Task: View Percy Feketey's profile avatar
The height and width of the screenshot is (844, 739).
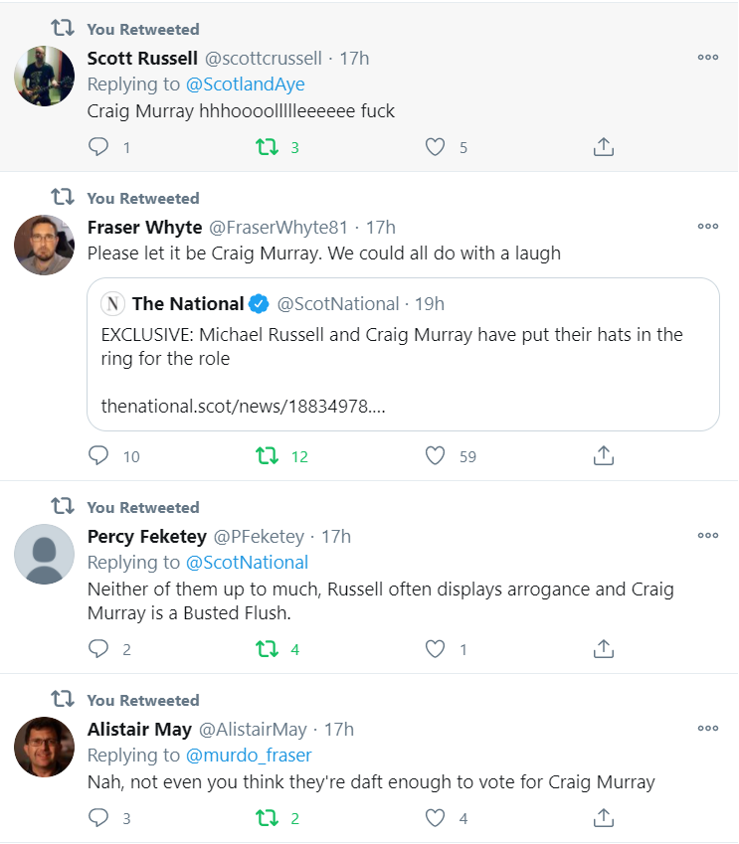Action: pos(45,554)
